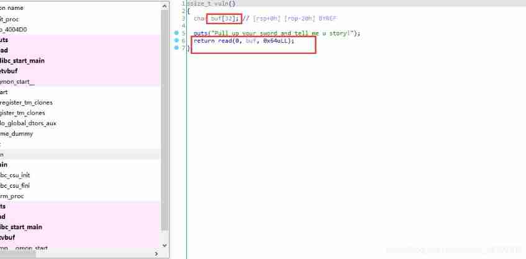
Task: Toggle the breakpoint dot on line 6
Action: (176, 40)
